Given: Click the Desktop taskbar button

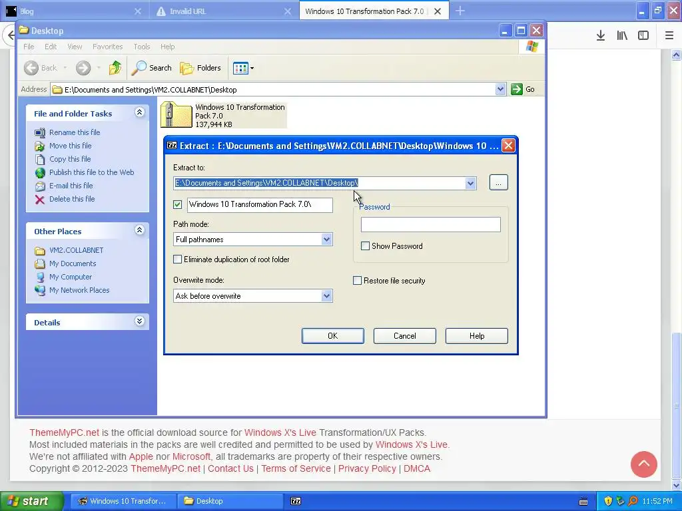Looking at the screenshot, I should 230,501.
